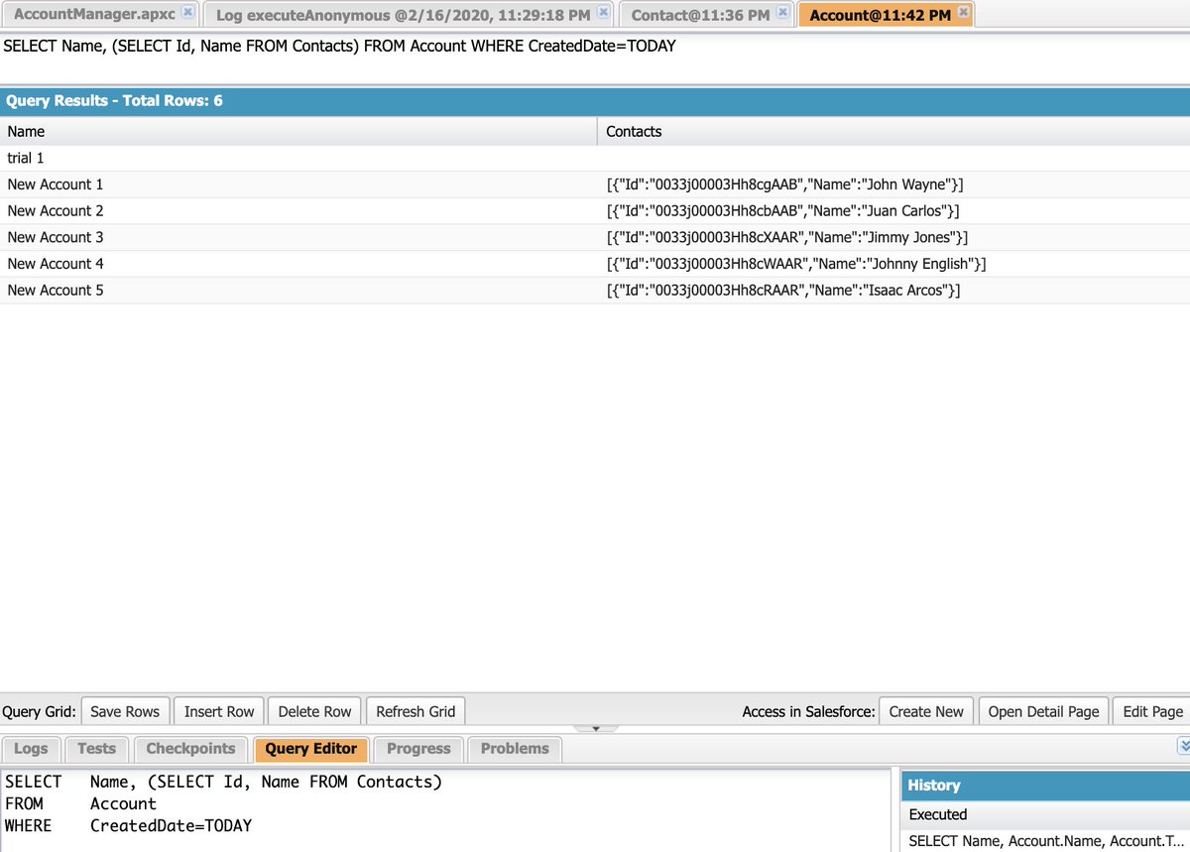Open the Logs panel tab
The height and width of the screenshot is (852, 1190).
point(31,749)
